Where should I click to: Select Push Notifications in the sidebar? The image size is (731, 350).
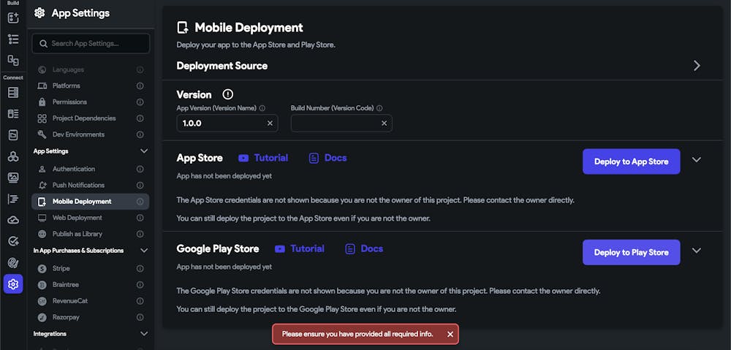click(x=78, y=186)
